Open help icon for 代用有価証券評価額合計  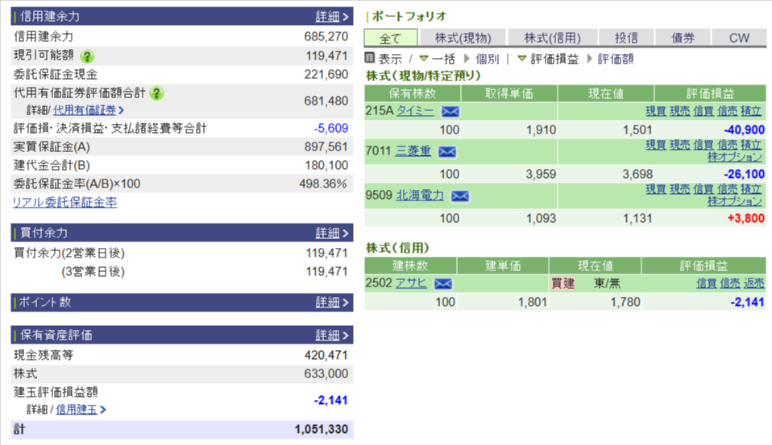click(156, 93)
